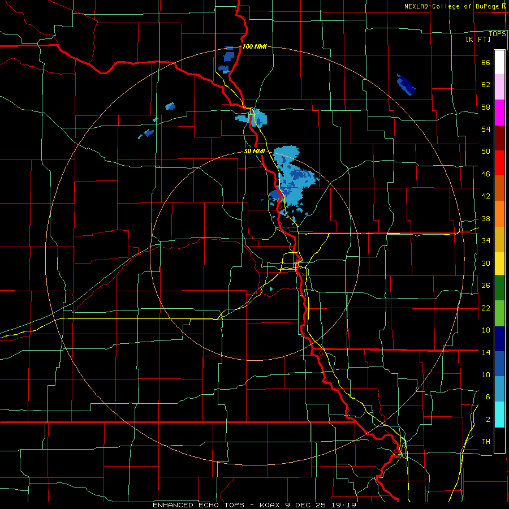509x509 pixels.
Task: Click the tiny cyan echo near the radar center
Action: (271, 289)
